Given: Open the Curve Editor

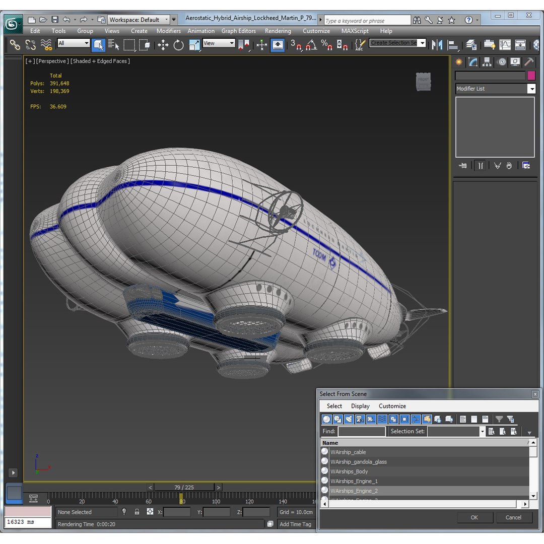Looking at the screenshot, I should (x=505, y=45).
